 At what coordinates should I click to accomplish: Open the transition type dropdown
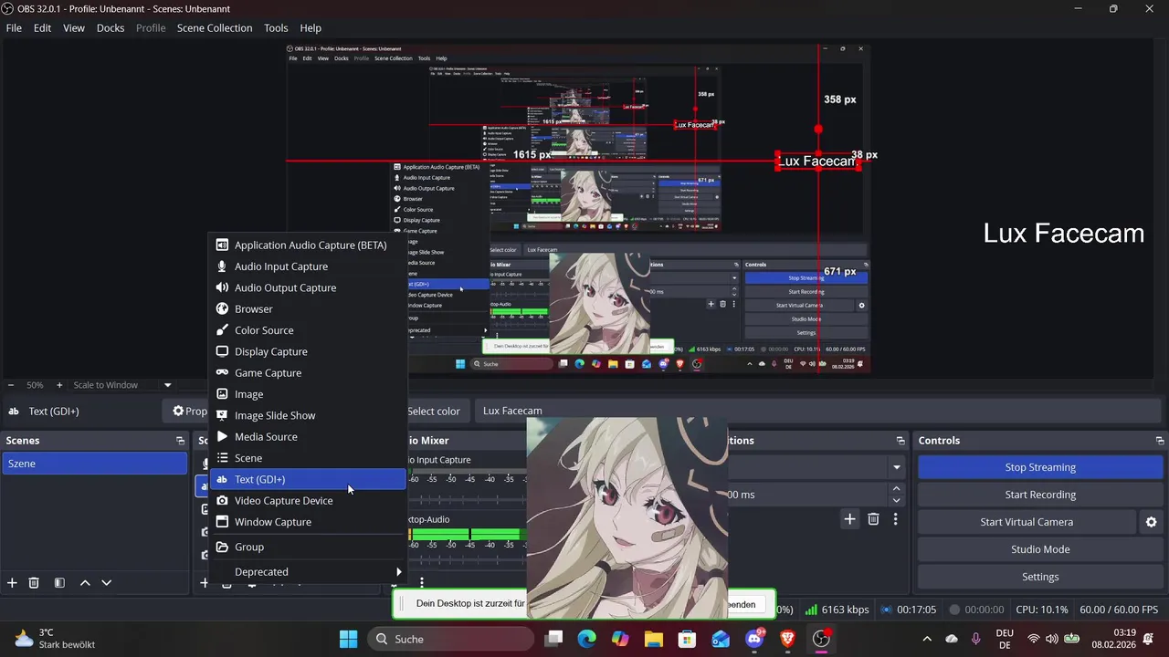897,467
